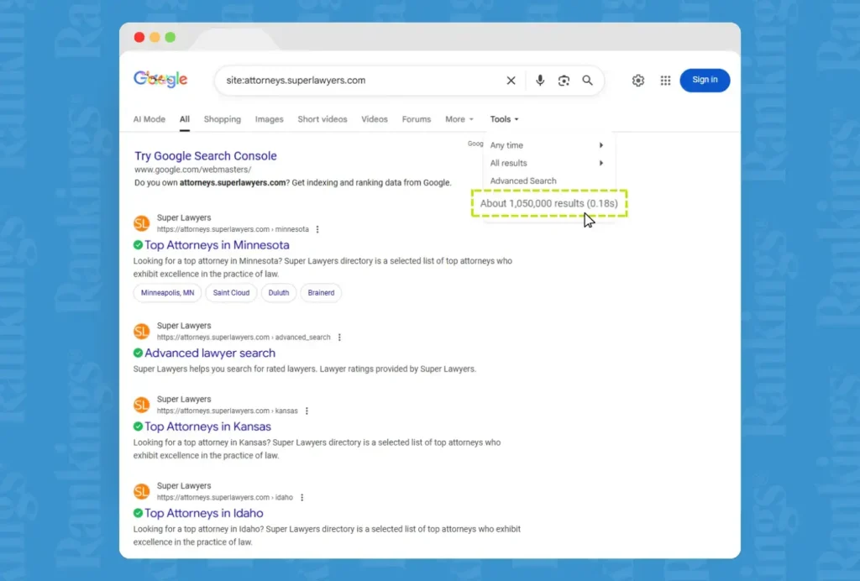The width and height of the screenshot is (860, 581).
Task: Open options menu for idaho result
Action: coord(302,497)
